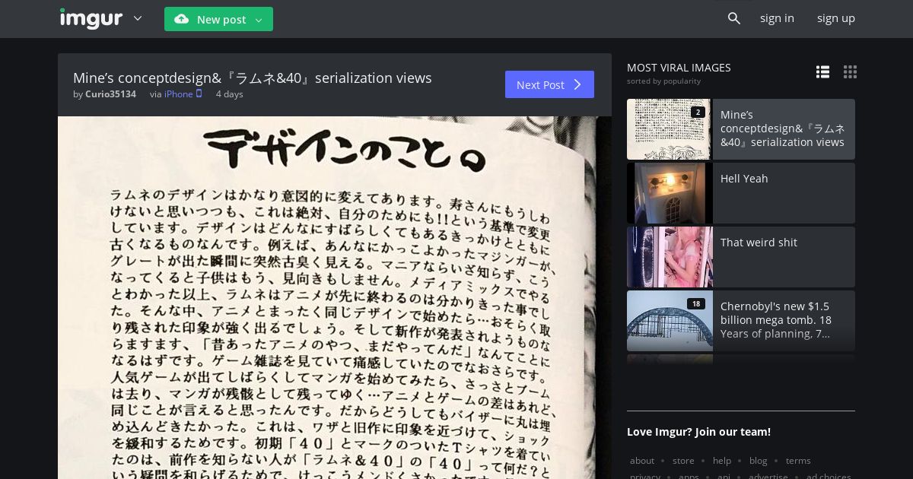The height and width of the screenshot is (479, 913).
Task: Click the That weird shit title
Action: [x=759, y=243]
